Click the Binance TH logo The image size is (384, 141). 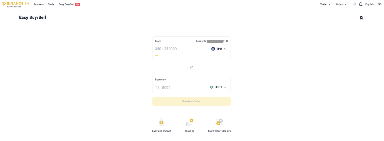[15, 4]
